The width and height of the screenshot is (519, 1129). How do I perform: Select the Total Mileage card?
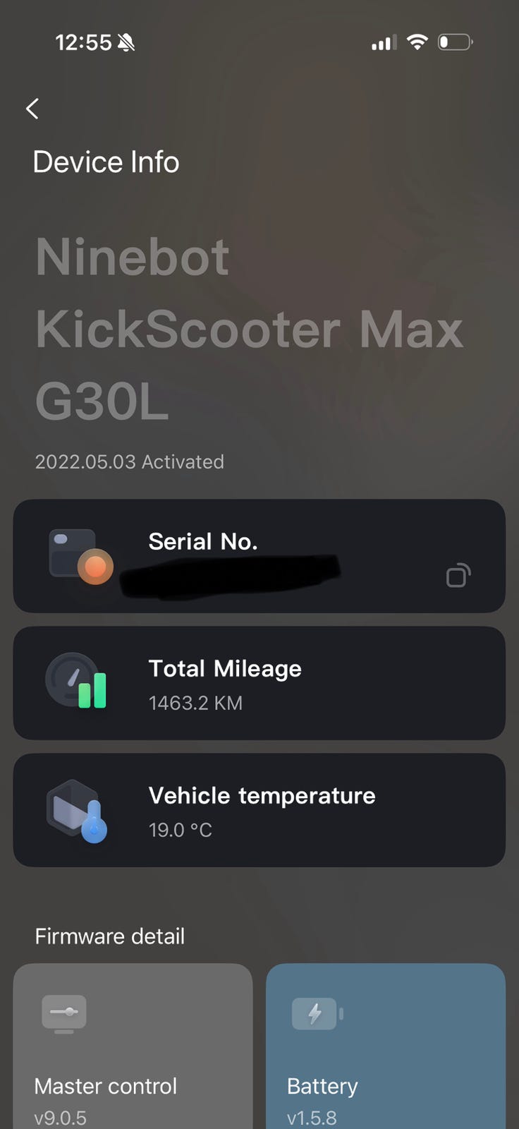(x=259, y=683)
